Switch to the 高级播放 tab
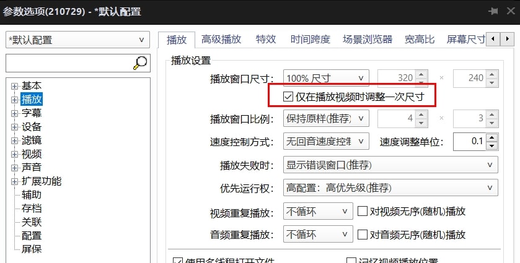 (221, 40)
